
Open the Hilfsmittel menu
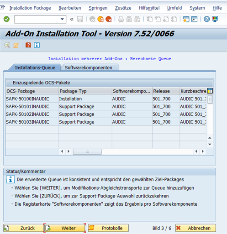149,8
